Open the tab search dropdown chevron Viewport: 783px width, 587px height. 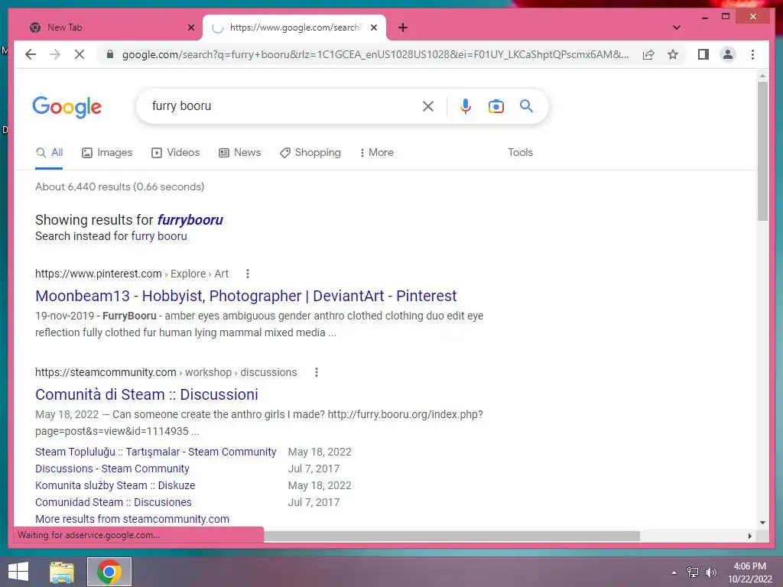click(677, 28)
